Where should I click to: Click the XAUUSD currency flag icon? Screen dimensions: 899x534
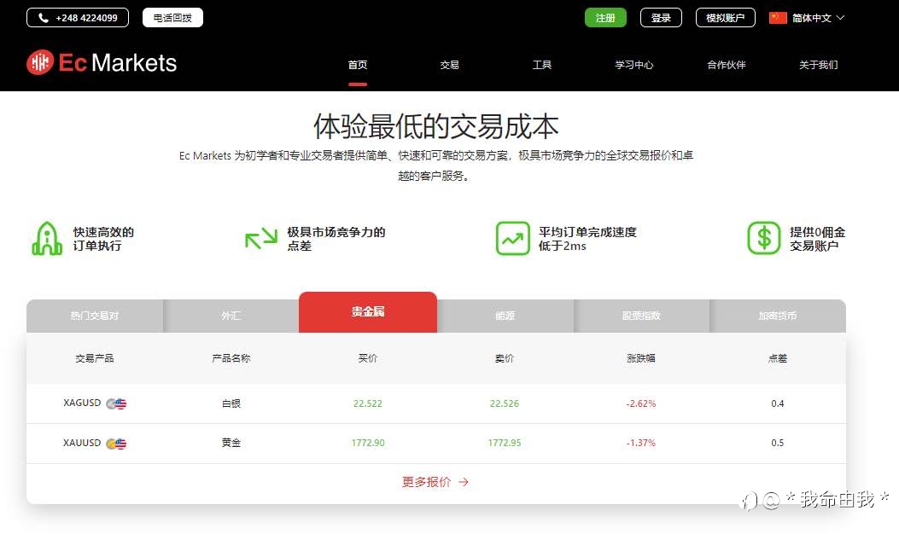(116, 444)
